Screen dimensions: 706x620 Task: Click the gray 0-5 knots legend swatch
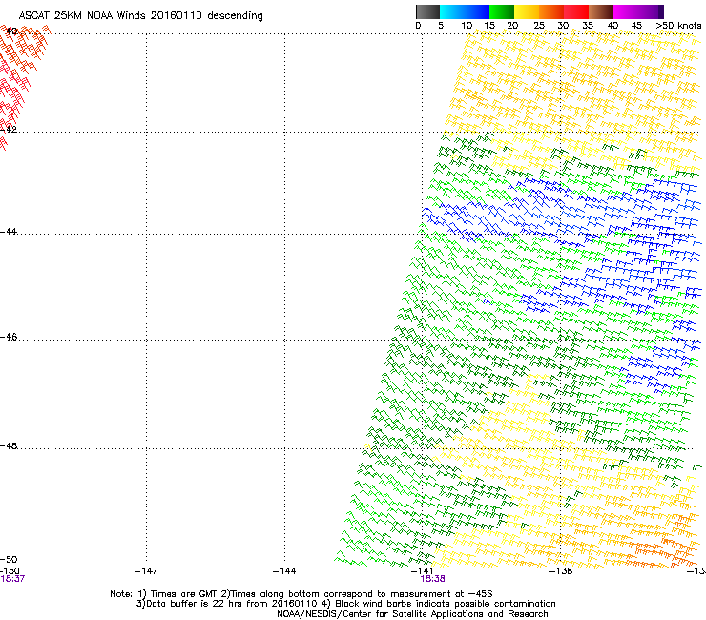427,11
